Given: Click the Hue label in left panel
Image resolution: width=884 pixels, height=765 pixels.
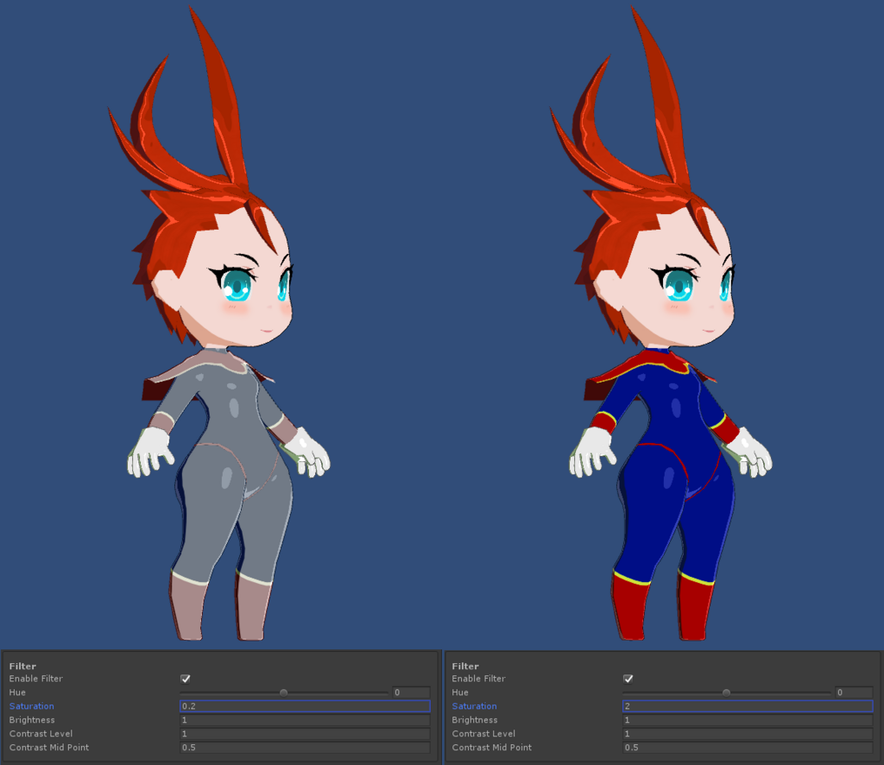Looking at the screenshot, I should [x=17, y=692].
